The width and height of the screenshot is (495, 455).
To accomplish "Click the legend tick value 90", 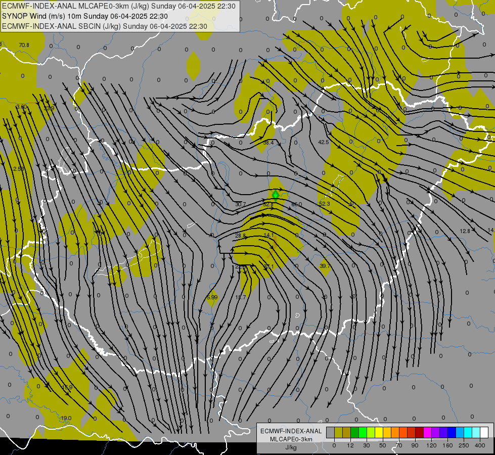I will pos(415,445).
